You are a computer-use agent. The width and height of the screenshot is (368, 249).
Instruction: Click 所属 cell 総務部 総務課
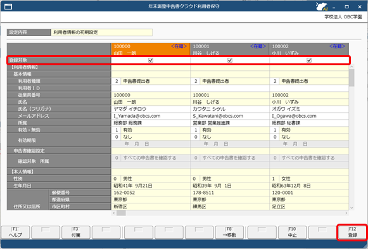coord(151,123)
